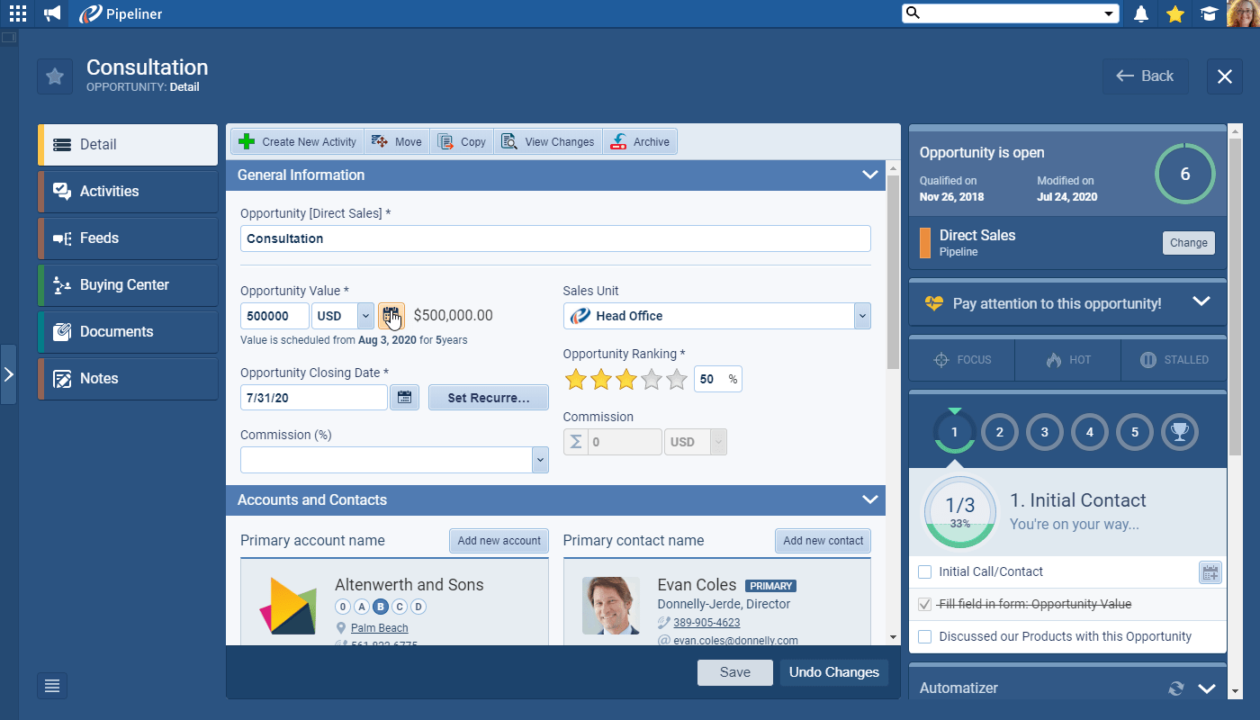Switch to the Activities tab
Image resolution: width=1260 pixels, height=720 pixels.
tap(128, 191)
